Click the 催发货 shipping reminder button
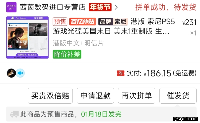200x123 pixels. [178, 96]
